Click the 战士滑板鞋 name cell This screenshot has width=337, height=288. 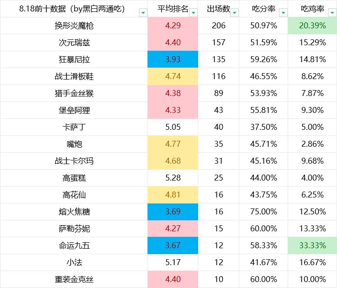click(x=74, y=76)
